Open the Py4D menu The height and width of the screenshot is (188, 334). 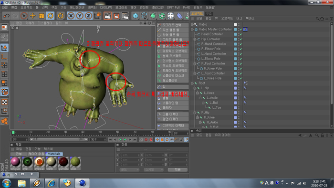coord(187,8)
